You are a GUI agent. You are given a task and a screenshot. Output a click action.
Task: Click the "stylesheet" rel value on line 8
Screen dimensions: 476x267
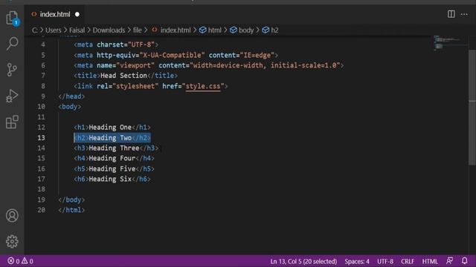(135, 86)
